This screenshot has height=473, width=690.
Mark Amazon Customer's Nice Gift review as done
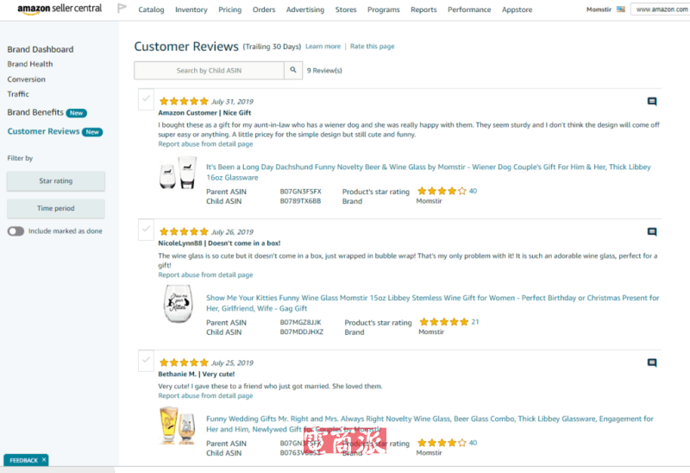point(147,99)
